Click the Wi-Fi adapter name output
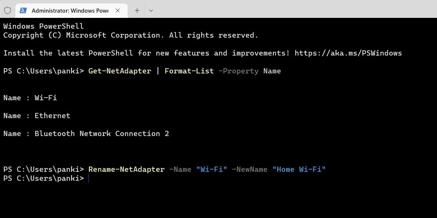The height and width of the screenshot is (218, 437). [x=46, y=98]
